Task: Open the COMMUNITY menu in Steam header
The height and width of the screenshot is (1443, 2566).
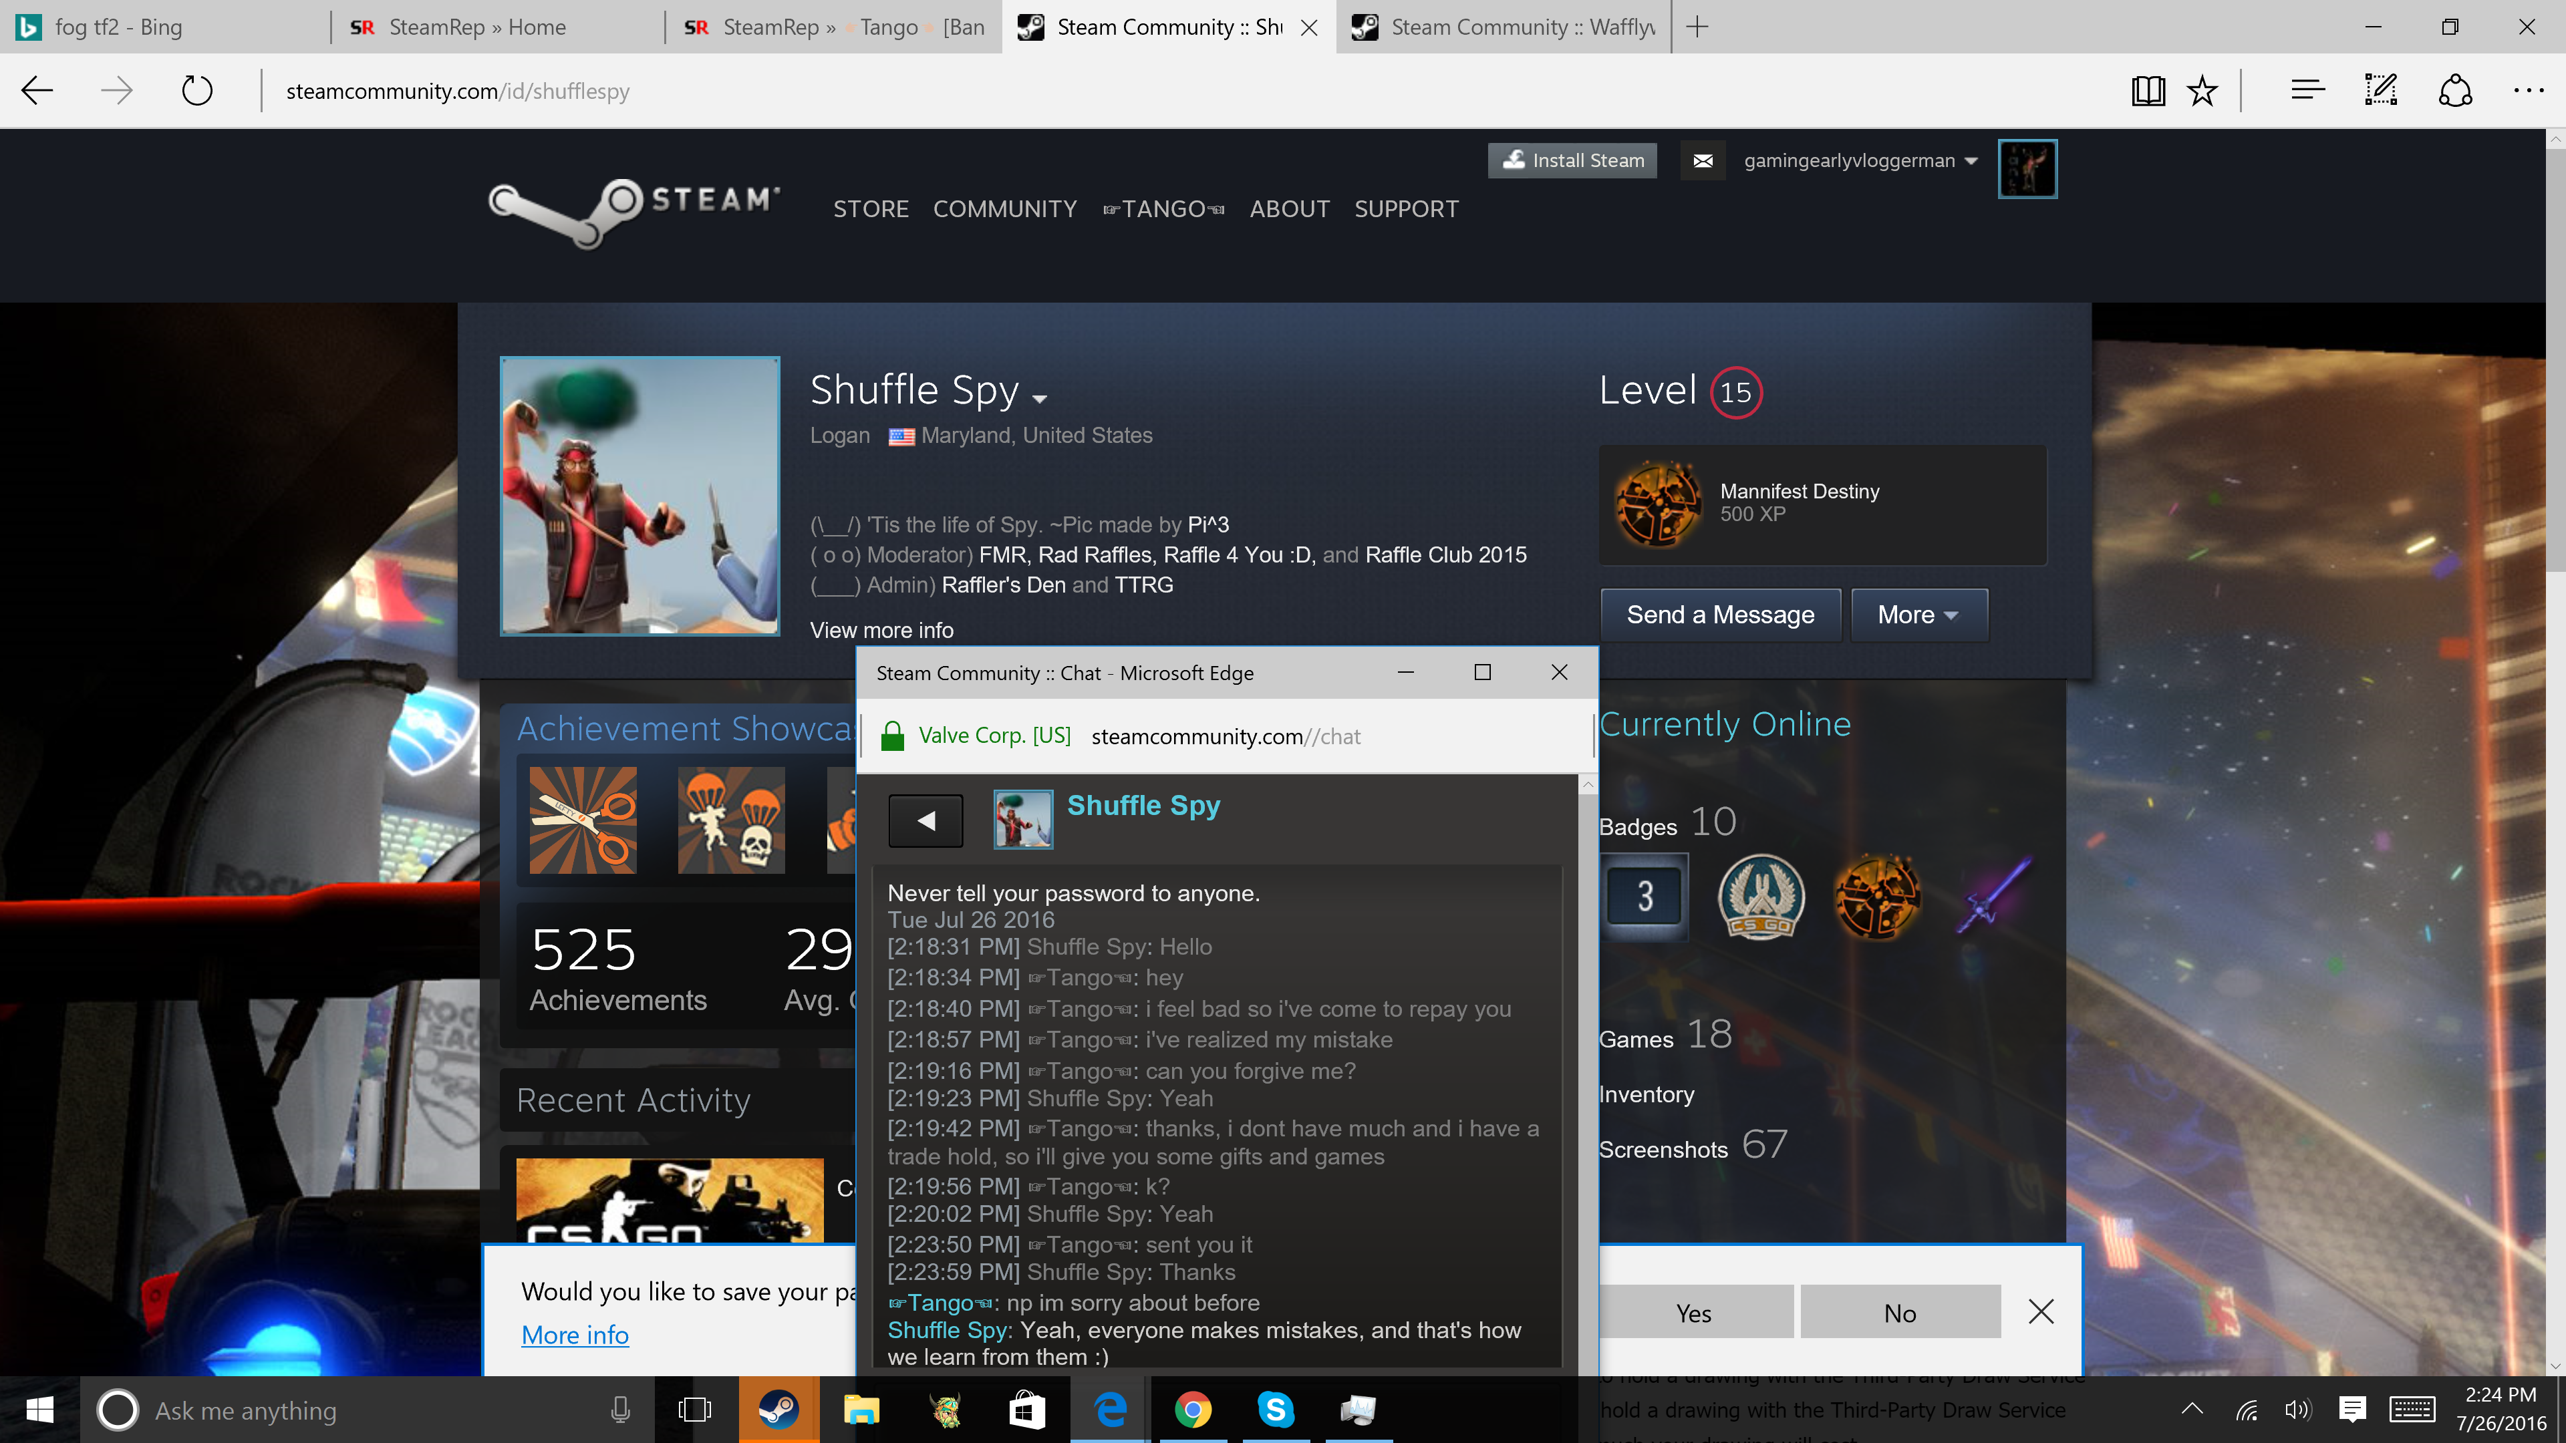Action: click(1004, 209)
